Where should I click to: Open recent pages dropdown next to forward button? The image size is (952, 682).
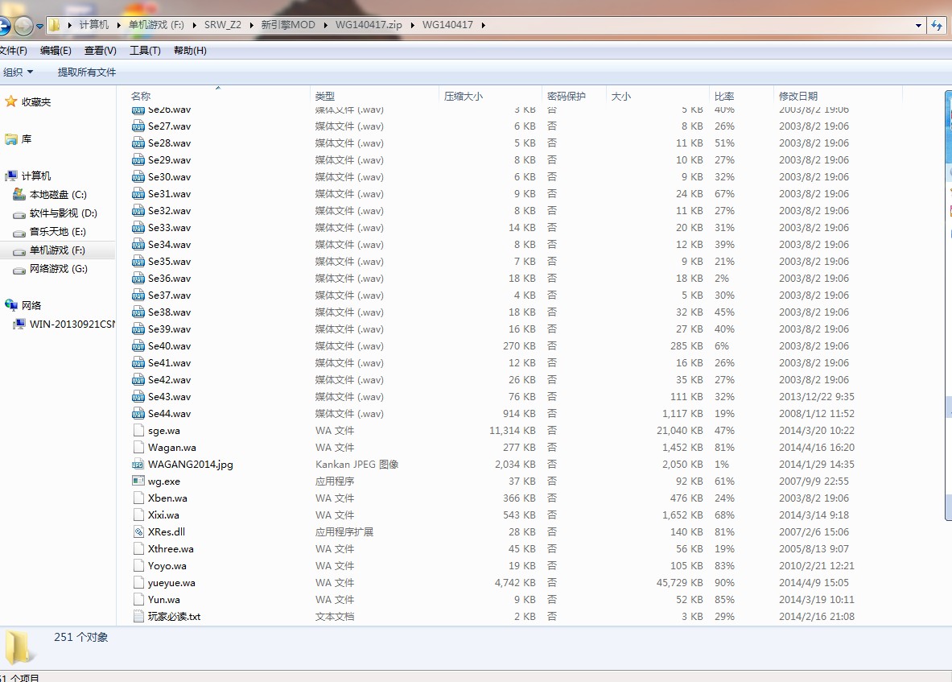(39, 27)
